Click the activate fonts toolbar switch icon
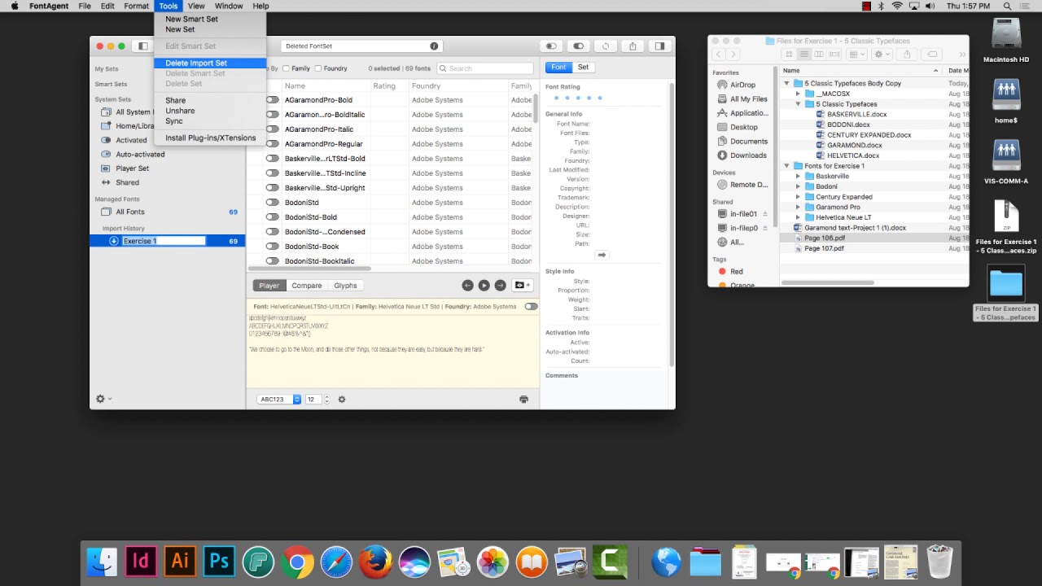1042x586 pixels. [579, 46]
